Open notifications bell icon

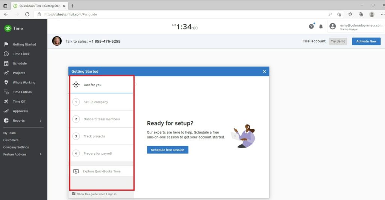pyautogui.click(x=321, y=27)
